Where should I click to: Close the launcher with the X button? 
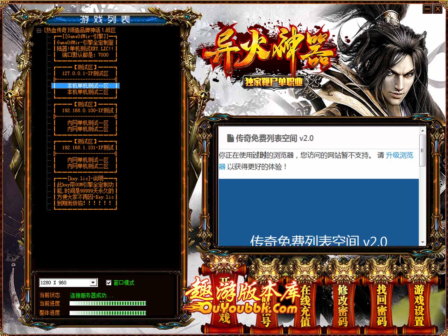tap(437, 9)
